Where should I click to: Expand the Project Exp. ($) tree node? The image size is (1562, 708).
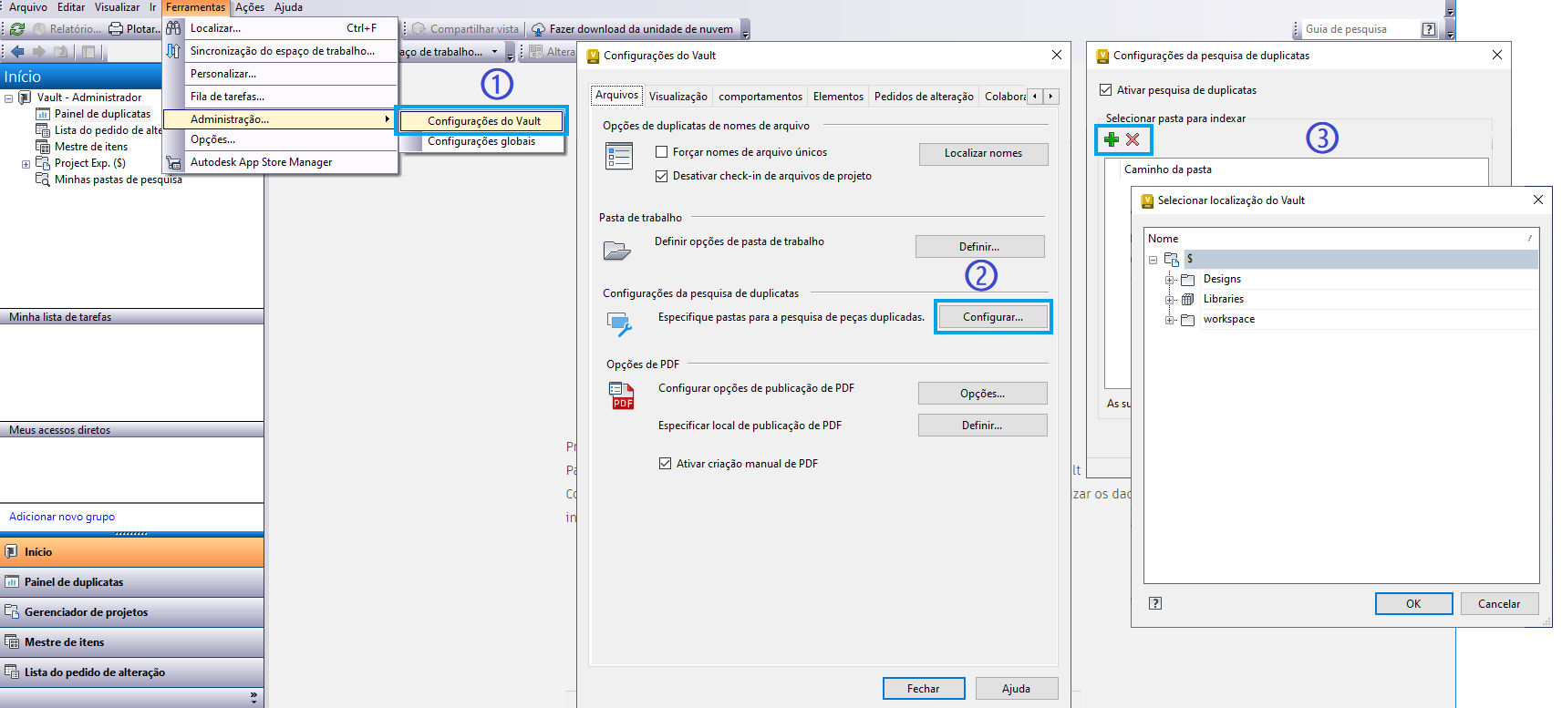26,164
